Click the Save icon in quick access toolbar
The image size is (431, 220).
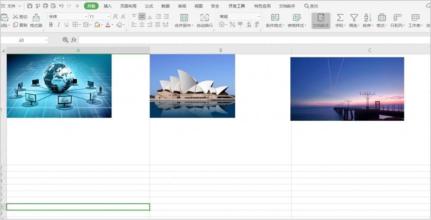(30, 6)
